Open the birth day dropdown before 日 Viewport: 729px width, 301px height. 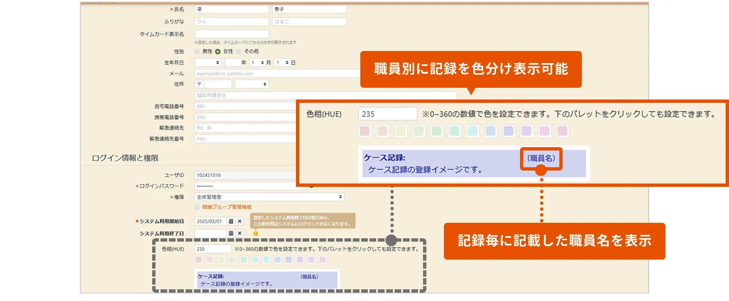pyautogui.click(x=283, y=62)
